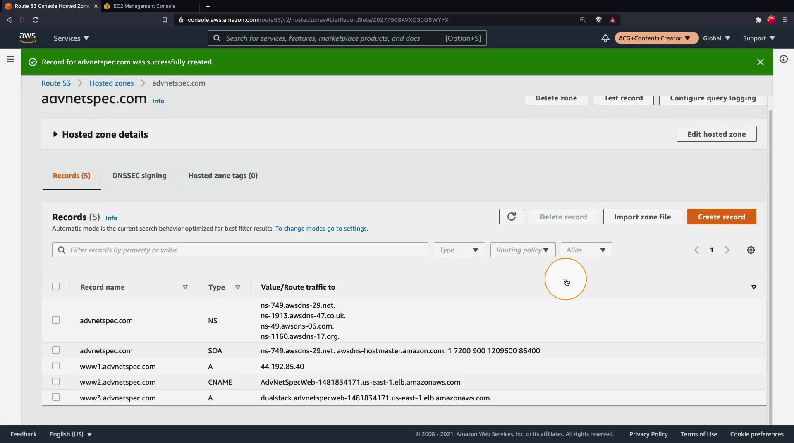Open the Hosted zone tags tab

[222, 176]
